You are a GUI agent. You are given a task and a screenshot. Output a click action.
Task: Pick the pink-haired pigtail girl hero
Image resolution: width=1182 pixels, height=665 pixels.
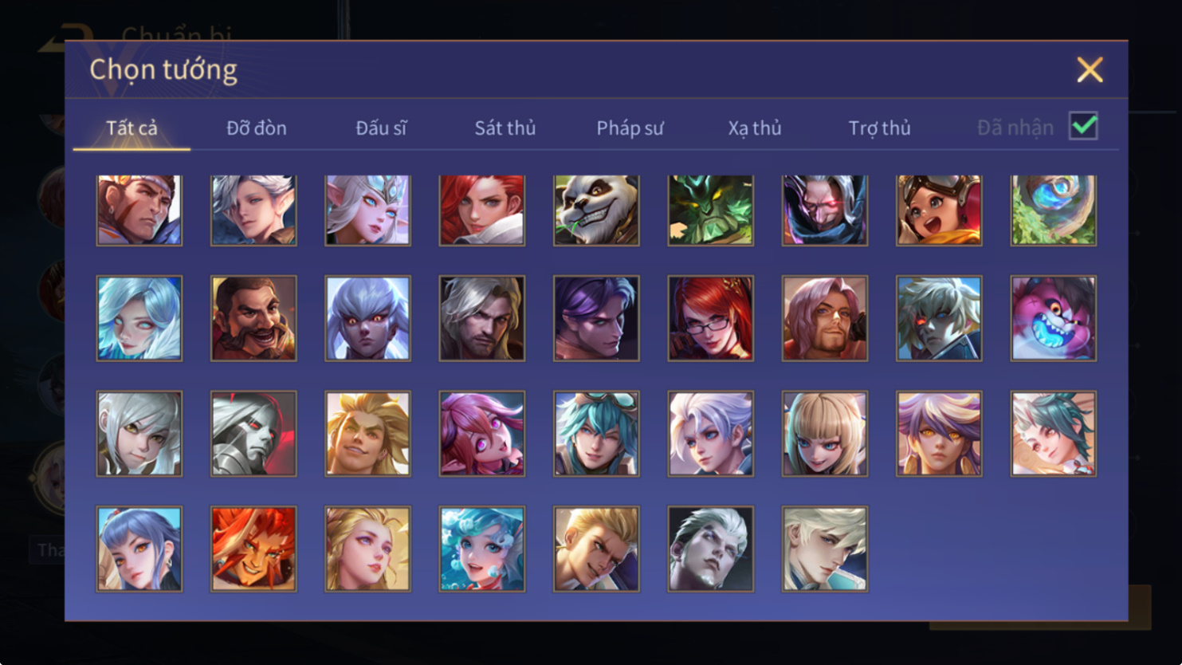click(481, 434)
